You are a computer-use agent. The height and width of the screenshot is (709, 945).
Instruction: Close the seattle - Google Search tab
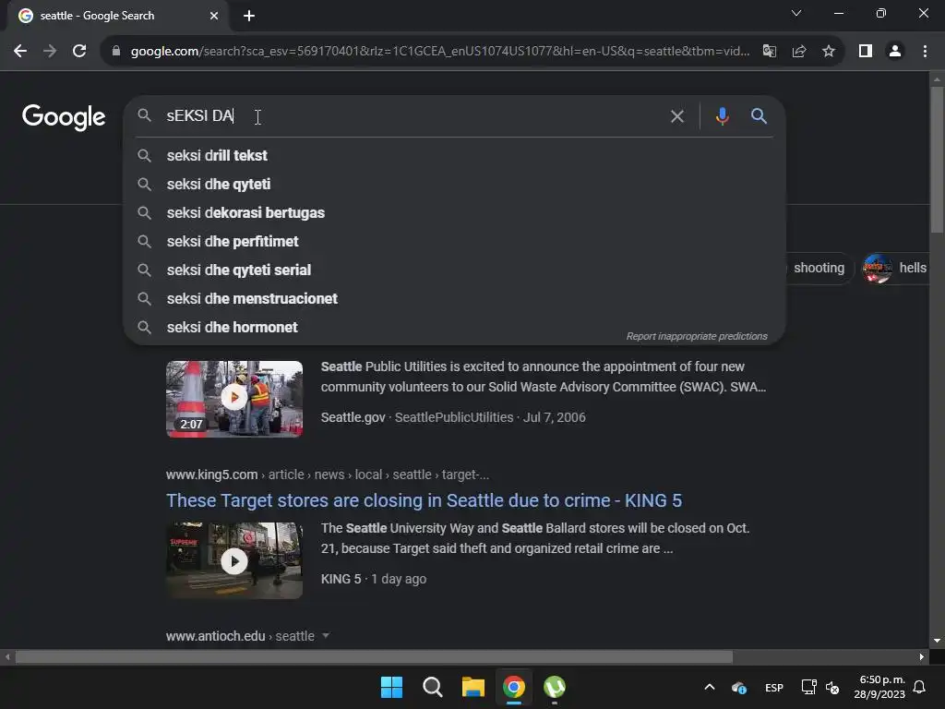tap(214, 16)
